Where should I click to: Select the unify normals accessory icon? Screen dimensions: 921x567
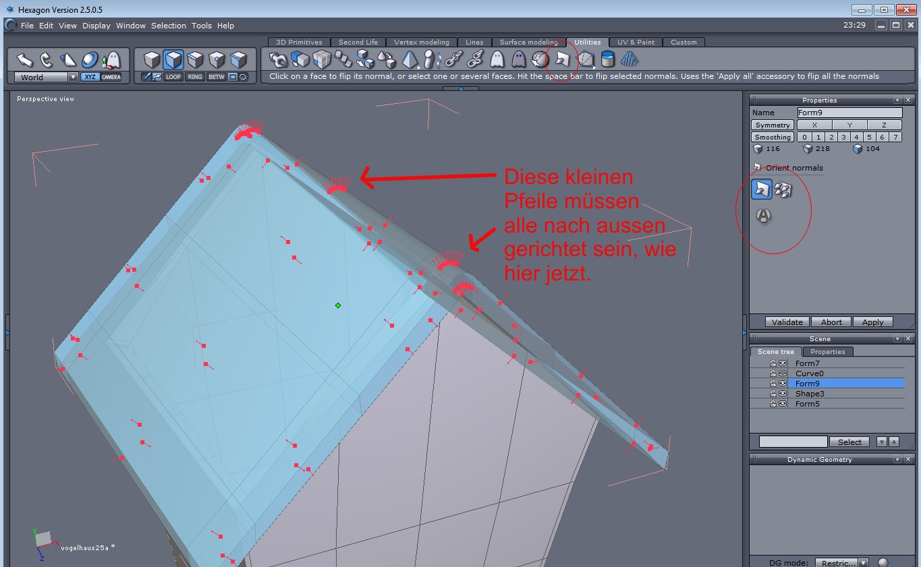[783, 189]
